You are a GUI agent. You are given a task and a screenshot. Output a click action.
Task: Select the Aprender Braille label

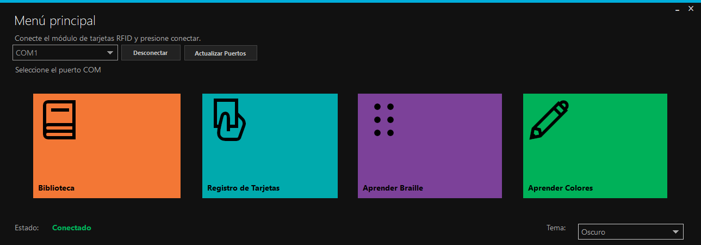[393, 188]
